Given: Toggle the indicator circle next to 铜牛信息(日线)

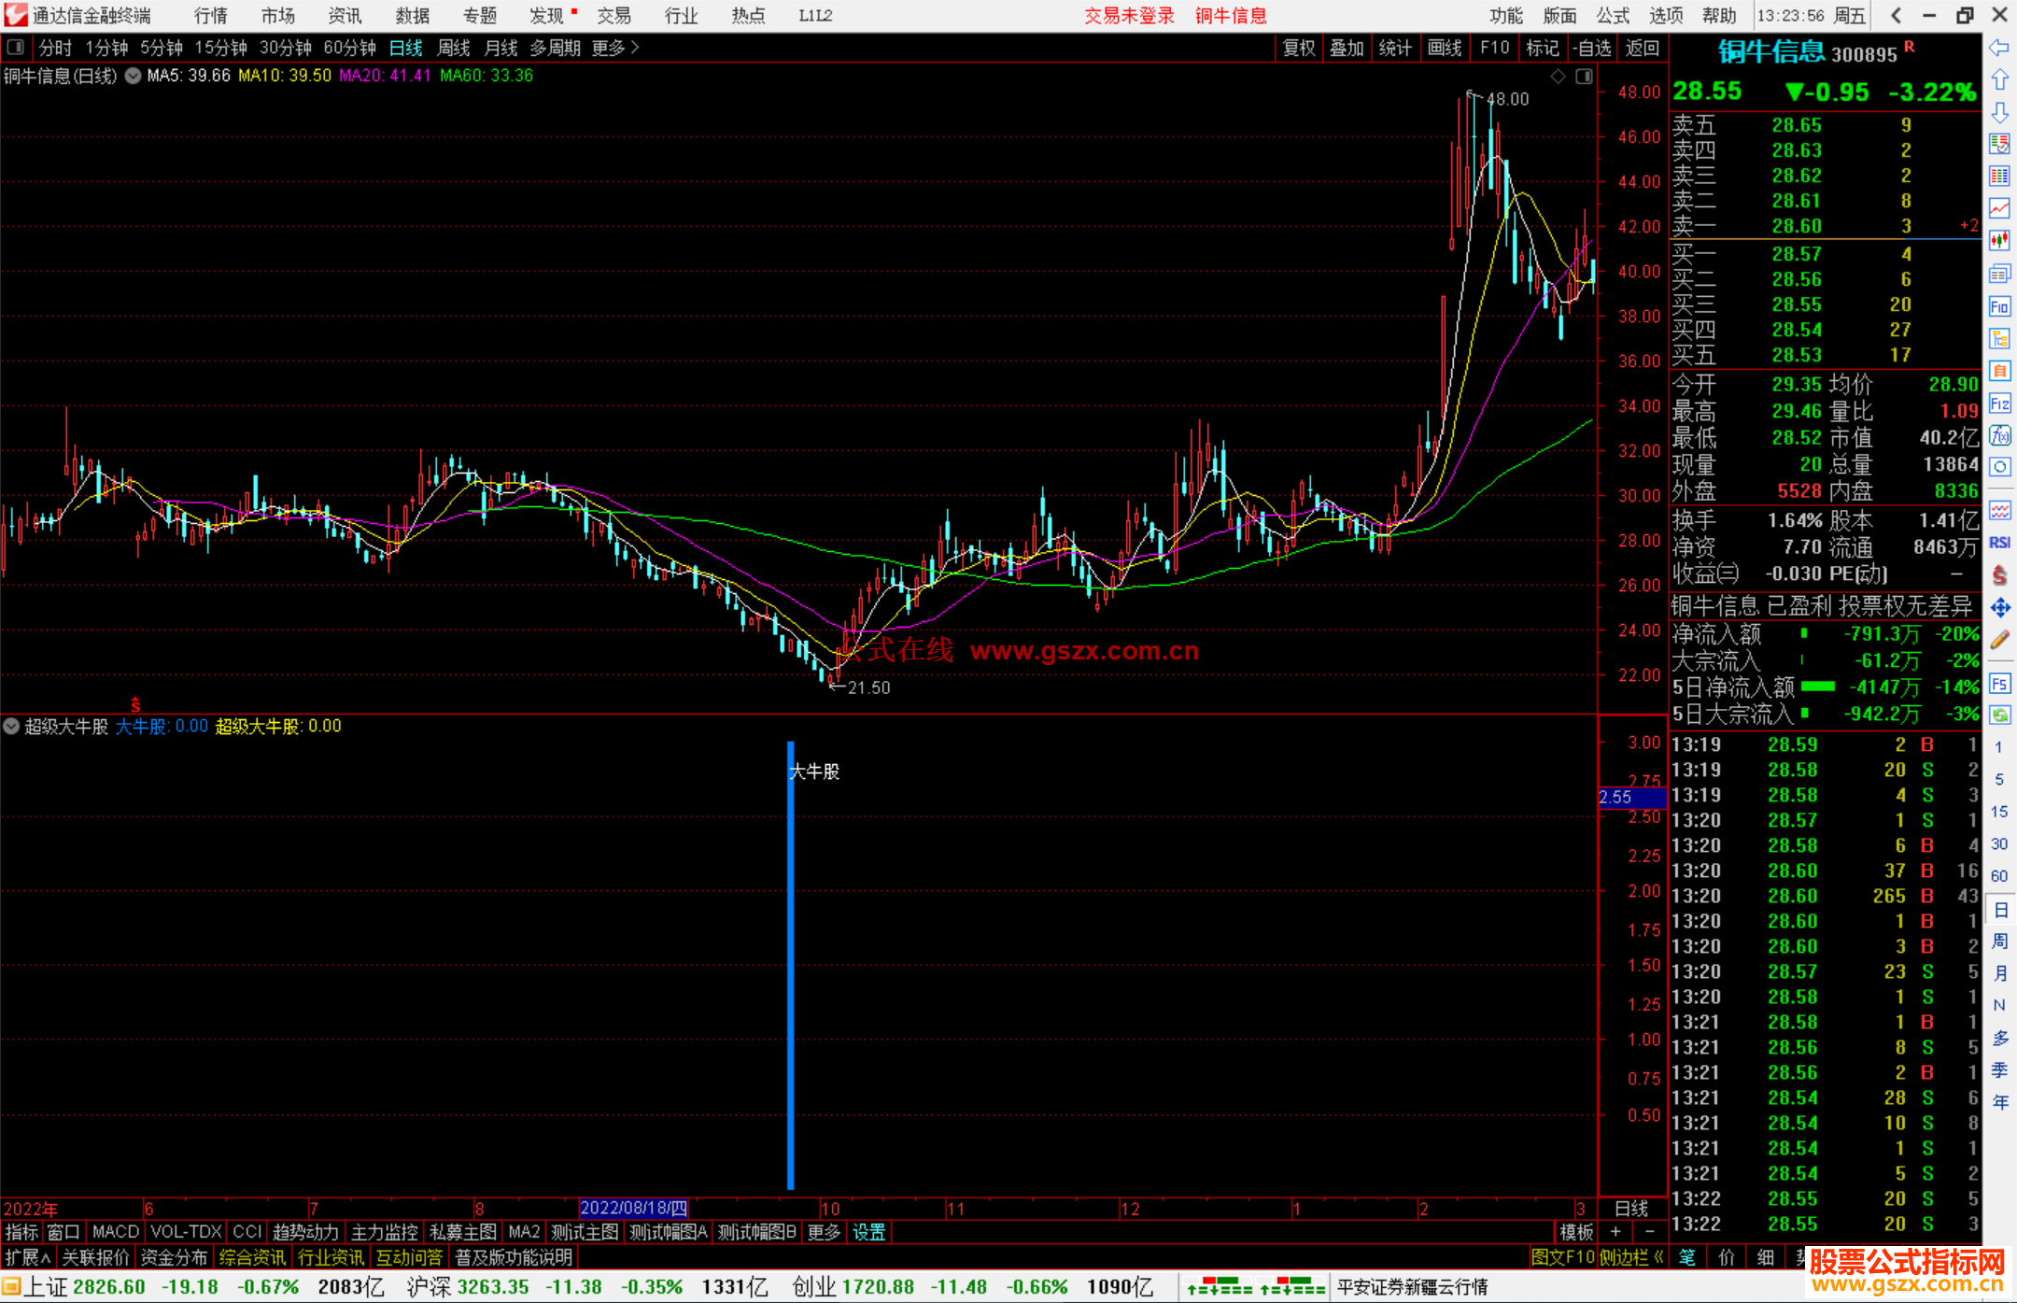Looking at the screenshot, I should click(134, 76).
